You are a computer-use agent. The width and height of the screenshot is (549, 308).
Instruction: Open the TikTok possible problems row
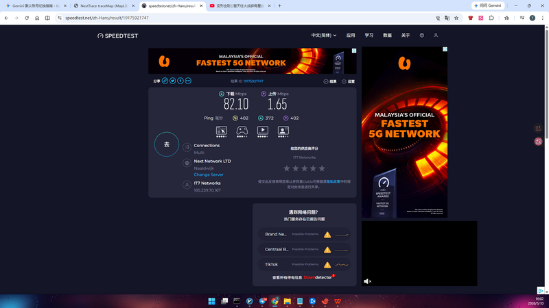[x=304, y=264]
